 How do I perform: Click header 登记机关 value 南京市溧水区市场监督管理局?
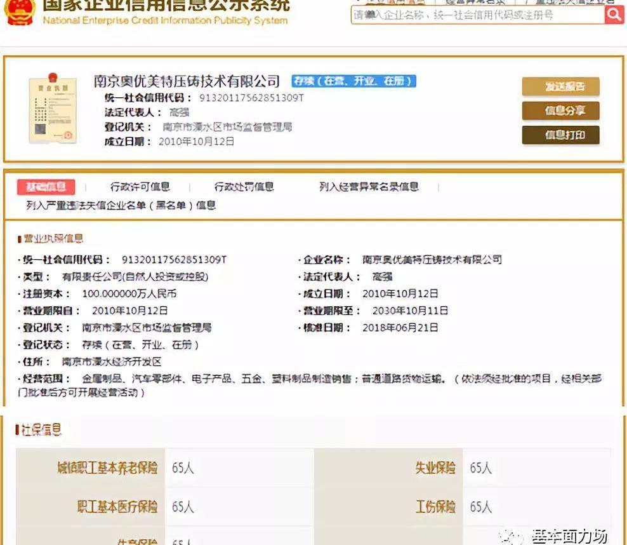pyautogui.click(x=227, y=127)
